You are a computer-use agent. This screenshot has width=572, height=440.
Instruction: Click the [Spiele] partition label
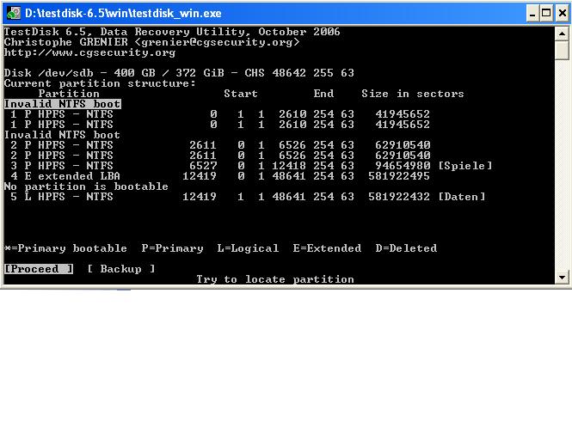(x=464, y=166)
